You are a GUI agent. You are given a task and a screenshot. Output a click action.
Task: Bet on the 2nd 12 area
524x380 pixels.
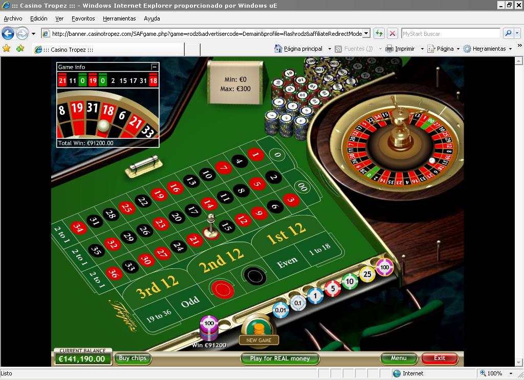click(x=221, y=261)
